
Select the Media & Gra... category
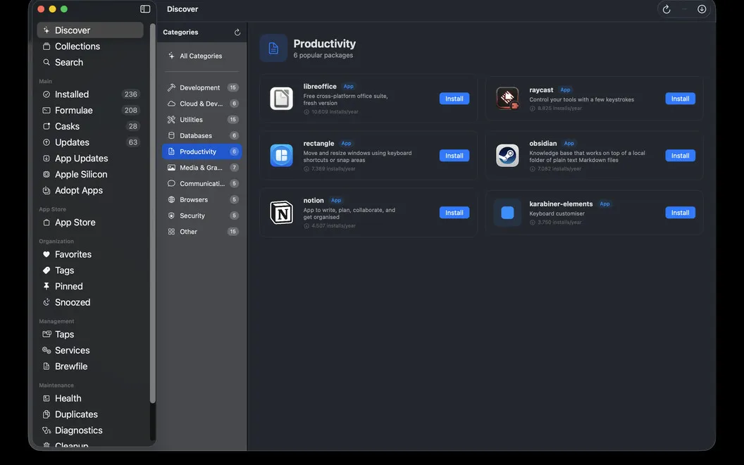point(201,168)
